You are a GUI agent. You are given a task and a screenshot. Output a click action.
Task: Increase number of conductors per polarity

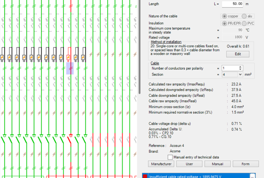point(240,67)
